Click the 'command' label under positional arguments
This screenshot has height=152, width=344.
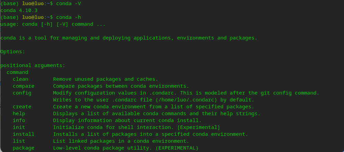coord(17,72)
